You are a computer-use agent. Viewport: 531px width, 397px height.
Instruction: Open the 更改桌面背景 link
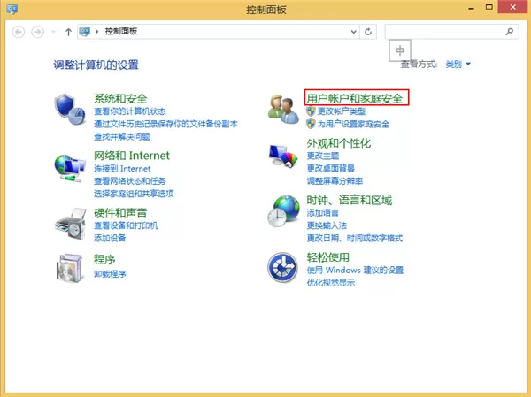330,168
